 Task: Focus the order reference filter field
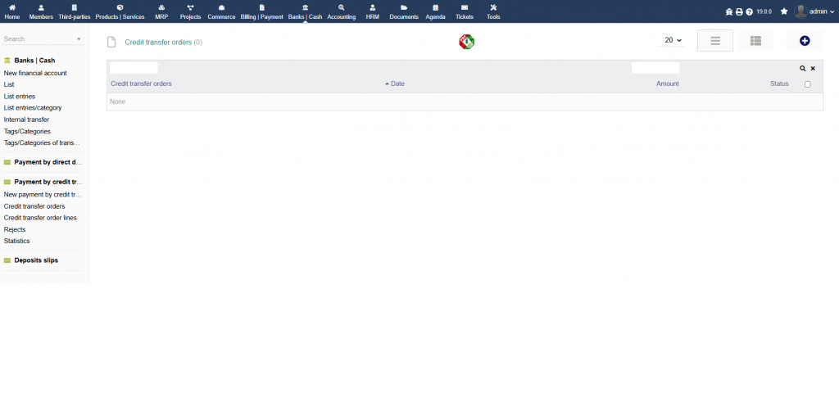point(134,68)
